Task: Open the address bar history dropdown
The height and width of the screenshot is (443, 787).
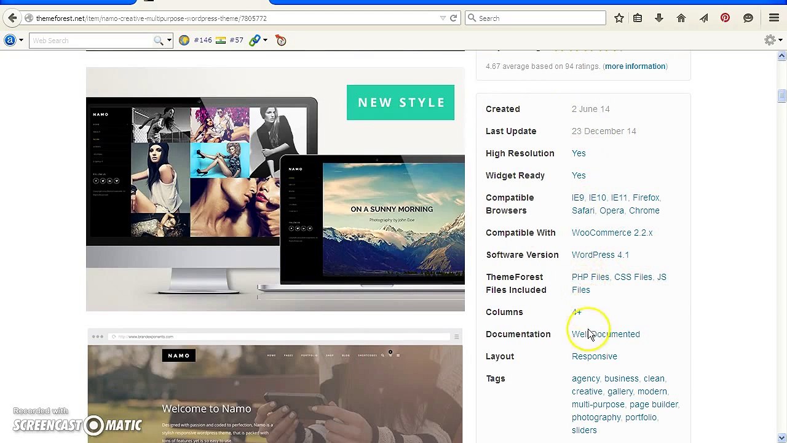Action: (443, 18)
